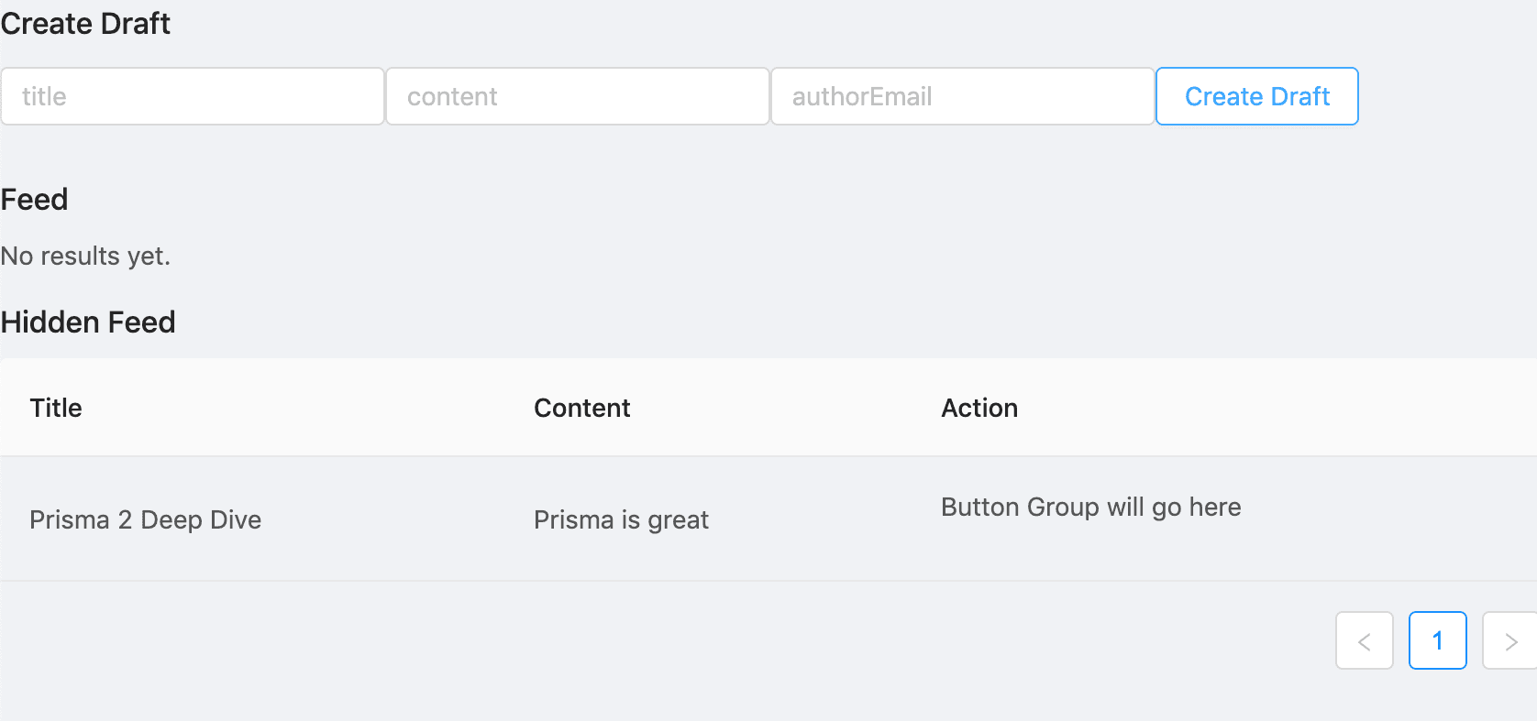Select the Action column header
Viewport: 1537px width, 721px height.
coord(979,408)
